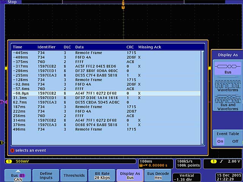Click the Identifier column header
Image resolution: width=243 pixels, height=182 pixels.
click(x=46, y=47)
